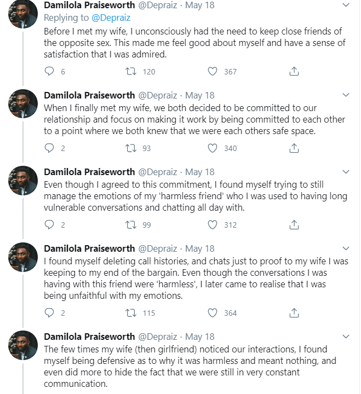Image resolution: width=361 pixels, height=394 pixels.
Task: View profile picture on the first tweet
Action: click(x=23, y=14)
